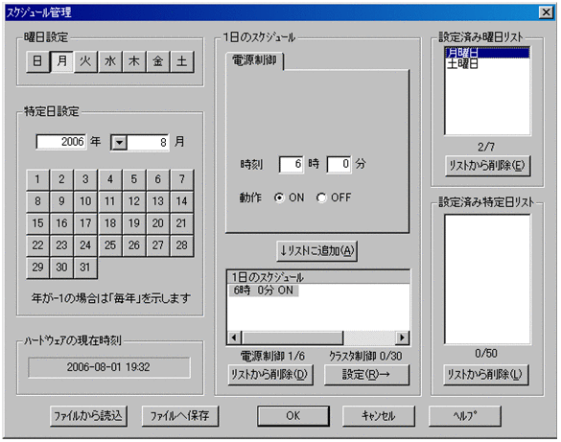Select day 7 in the calendar
Screen dimensions: 561x442
[182, 179]
